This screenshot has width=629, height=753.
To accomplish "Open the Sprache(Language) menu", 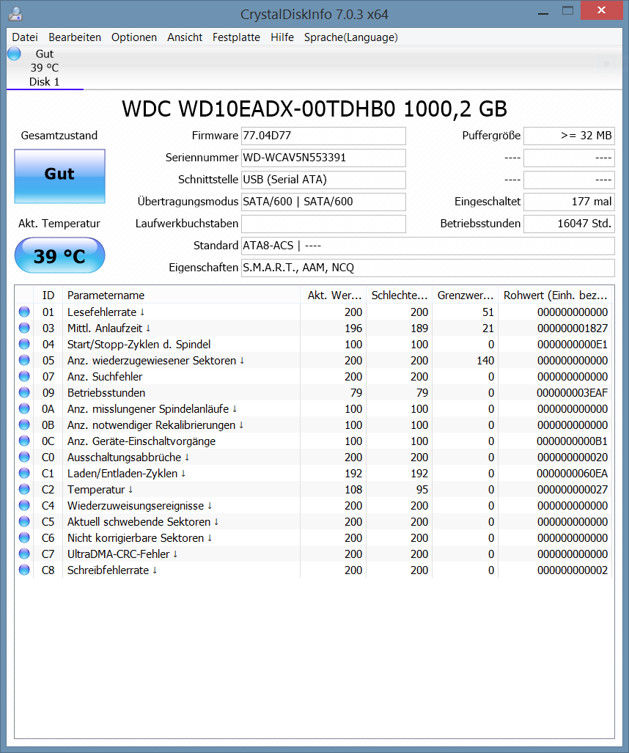I will click(x=351, y=37).
